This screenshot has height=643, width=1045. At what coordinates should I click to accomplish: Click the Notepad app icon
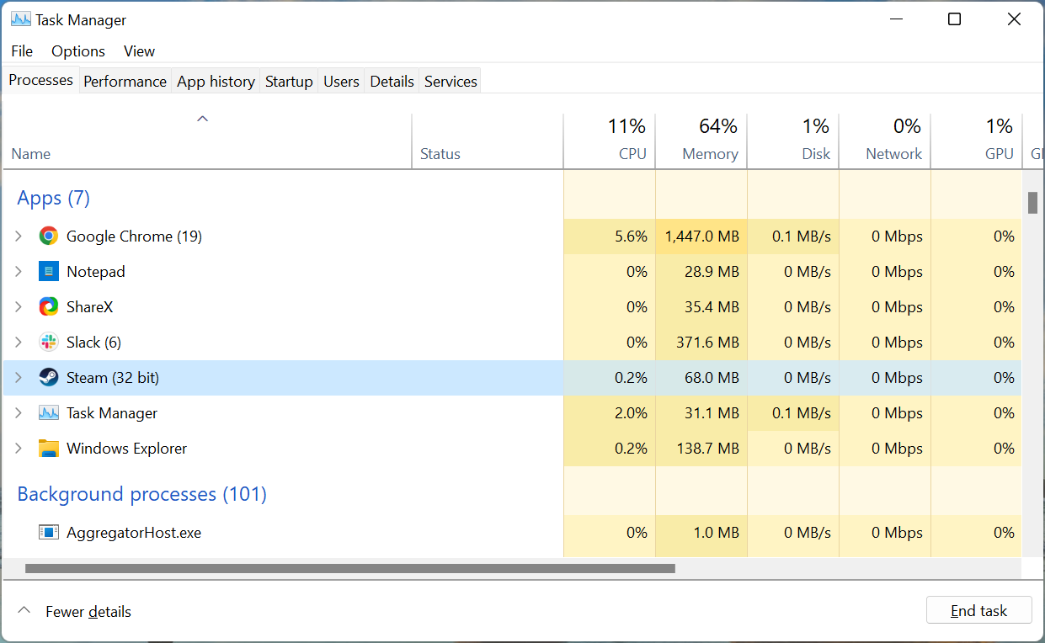click(49, 272)
